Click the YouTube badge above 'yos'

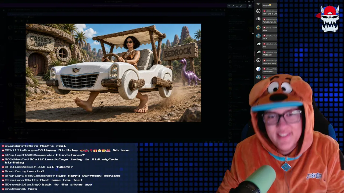pyautogui.click(x=264, y=44)
